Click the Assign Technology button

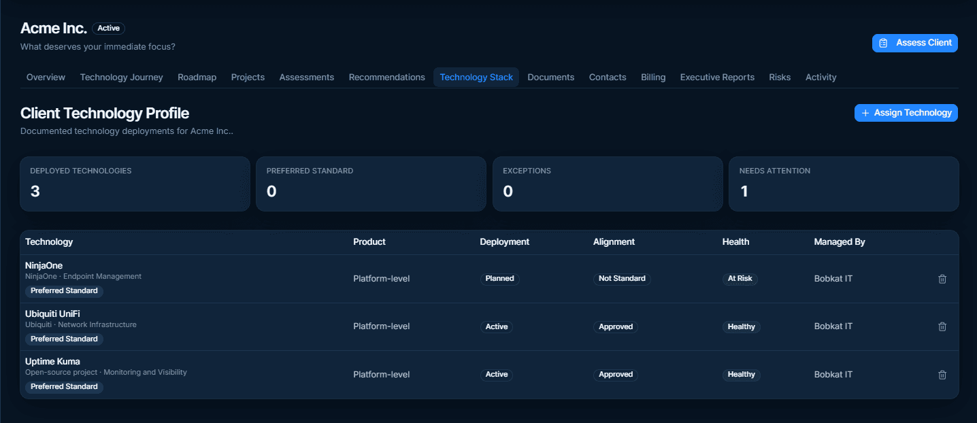(x=906, y=113)
